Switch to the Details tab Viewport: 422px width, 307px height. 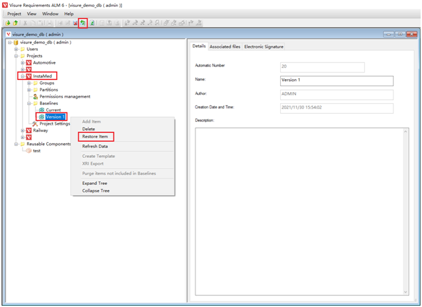(199, 46)
